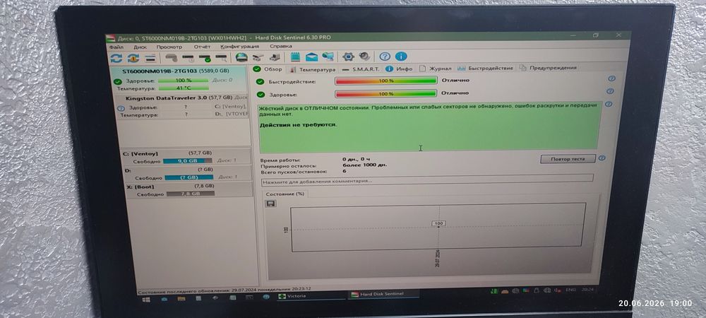Open the Конфигурация menu

pos(239,47)
